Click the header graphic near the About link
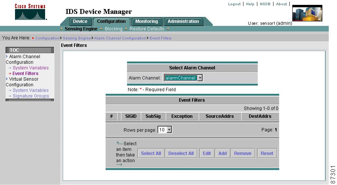 307,13
